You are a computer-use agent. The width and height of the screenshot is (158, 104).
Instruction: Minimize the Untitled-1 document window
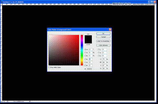pos(149,2)
